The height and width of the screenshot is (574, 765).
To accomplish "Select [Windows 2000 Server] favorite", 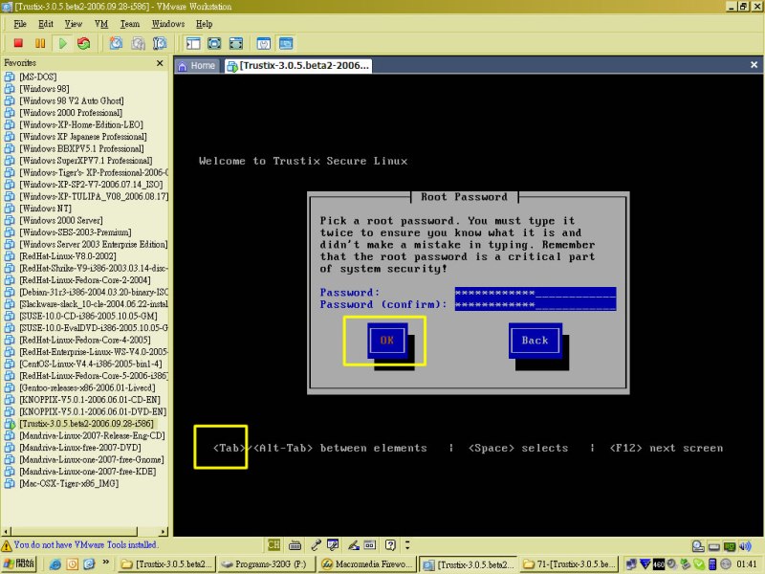I will (61, 220).
